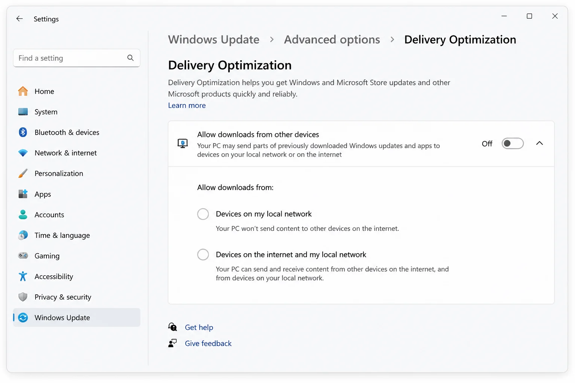Select Devices on my local network radio
The image size is (575, 383).
203,214
